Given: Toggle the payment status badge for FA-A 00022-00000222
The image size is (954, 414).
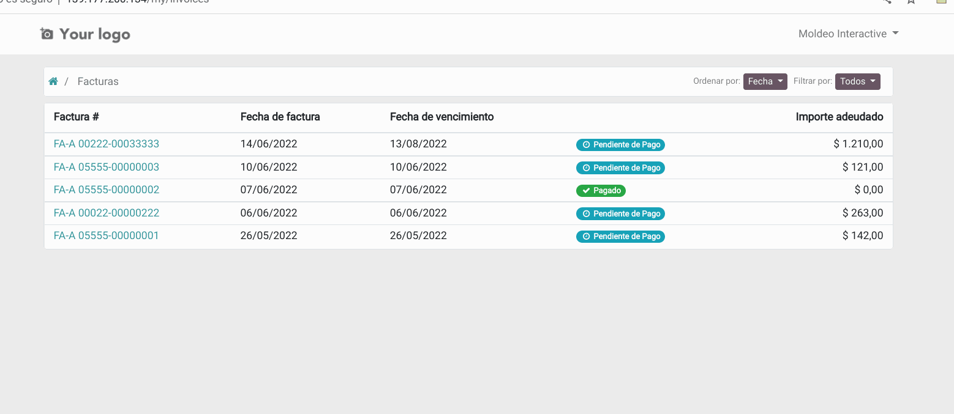Looking at the screenshot, I should [x=620, y=213].
